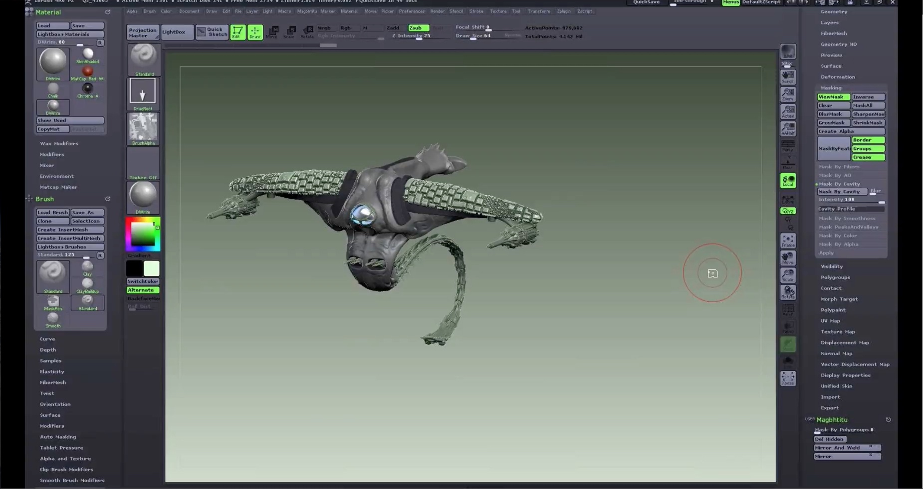Toggle Local transformations
Screen dimensions: 923x489
point(788,181)
